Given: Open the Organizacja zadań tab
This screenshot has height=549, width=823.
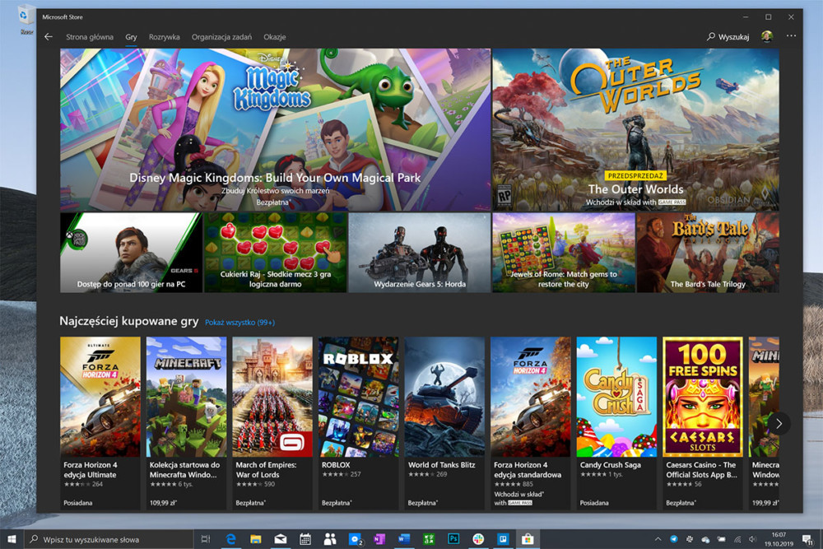Looking at the screenshot, I should coord(221,37).
